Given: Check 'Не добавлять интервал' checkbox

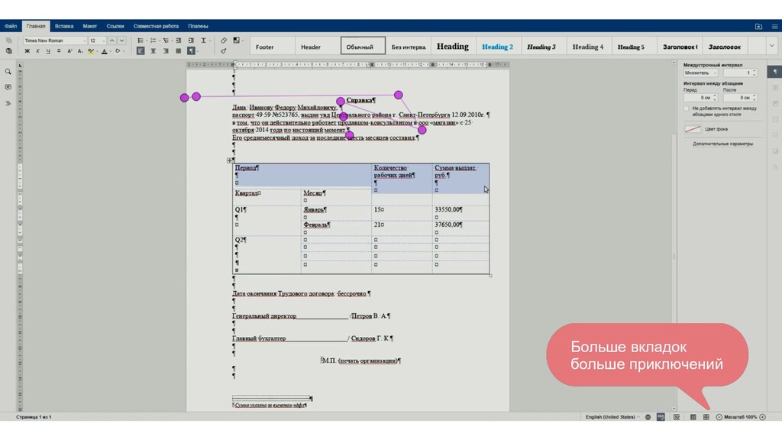Looking at the screenshot, I should pyautogui.click(x=687, y=108).
